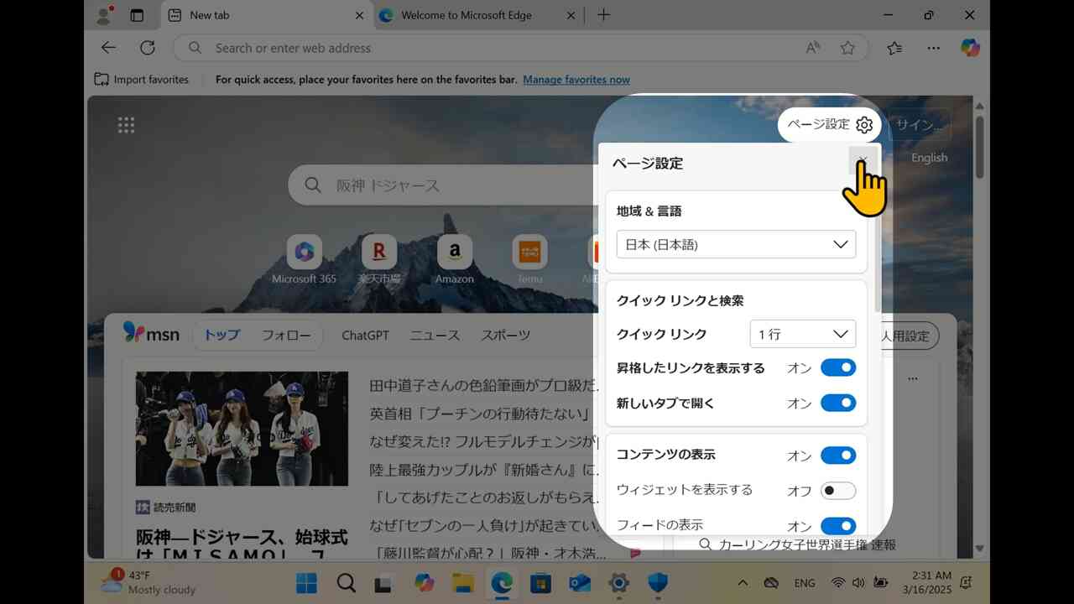Click ENG language indicator in tray
This screenshot has height=604, width=1074.
804,583
